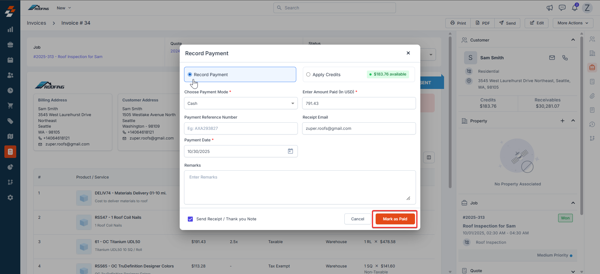The width and height of the screenshot is (600, 274).
Task: Click the DELIV74 product thumbnail
Action: click(84, 198)
